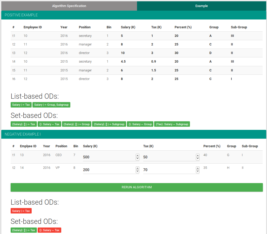Select the '{Tax}: Salary ~ Subgroup' badge
The width and height of the screenshot is (267, 234).
tap(172, 124)
